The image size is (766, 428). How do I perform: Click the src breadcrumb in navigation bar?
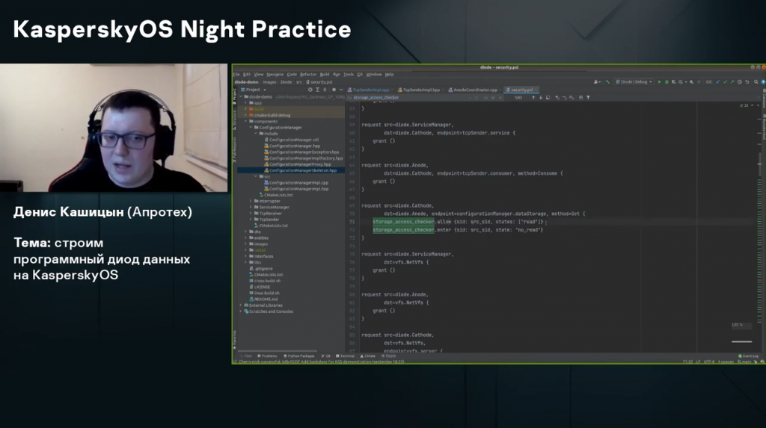click(x=299, y=82)
